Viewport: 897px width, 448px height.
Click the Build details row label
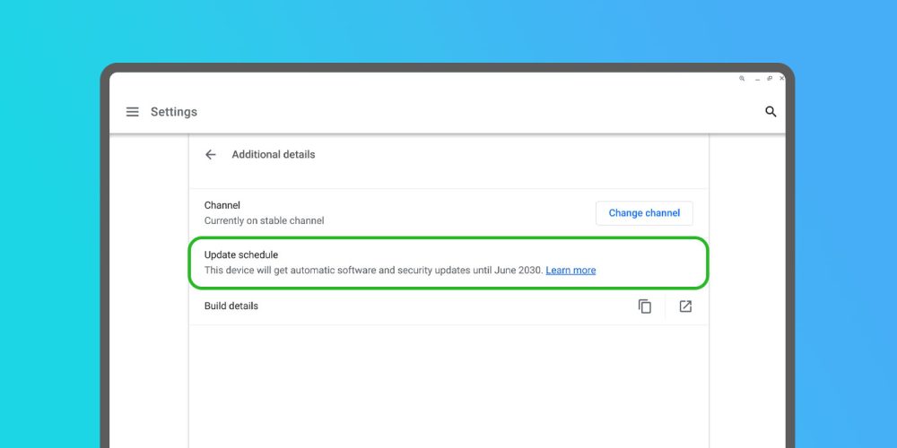(231, 306)
